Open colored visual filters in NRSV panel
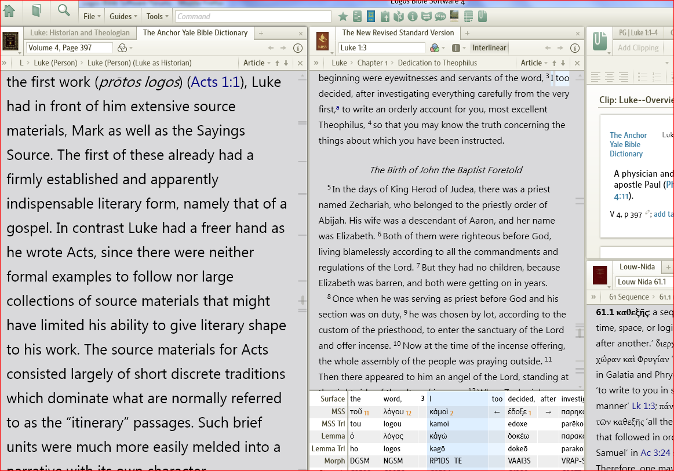The width and height of the screenshot is (674, 471). 438,48
